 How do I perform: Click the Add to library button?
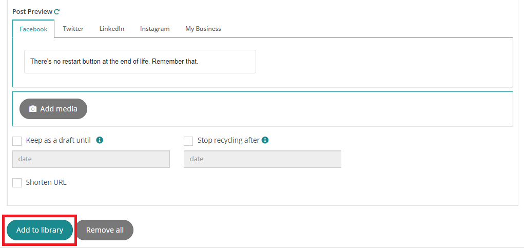(40, 230)
